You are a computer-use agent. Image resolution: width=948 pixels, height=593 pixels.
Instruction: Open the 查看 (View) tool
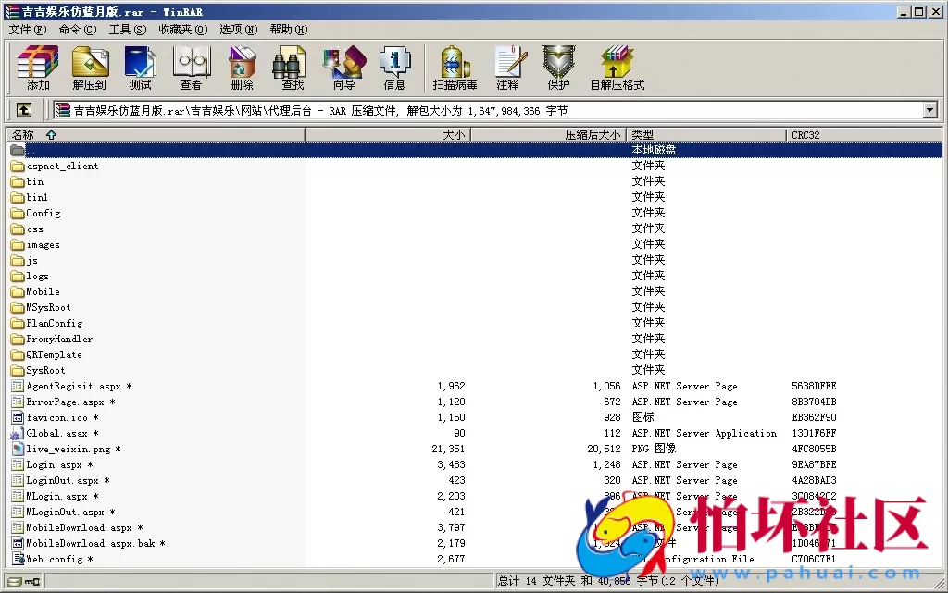click(191, 68)
